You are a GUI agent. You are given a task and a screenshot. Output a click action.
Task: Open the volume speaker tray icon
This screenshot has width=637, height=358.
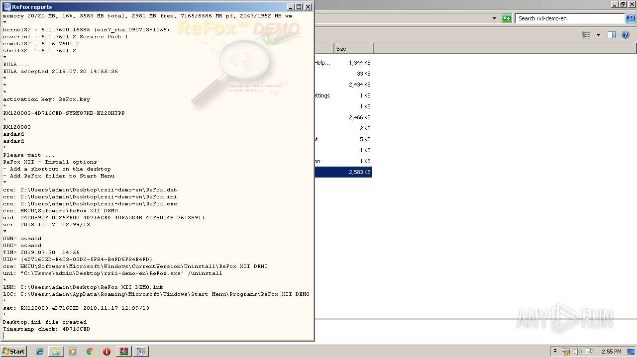(x=578, y=352)
